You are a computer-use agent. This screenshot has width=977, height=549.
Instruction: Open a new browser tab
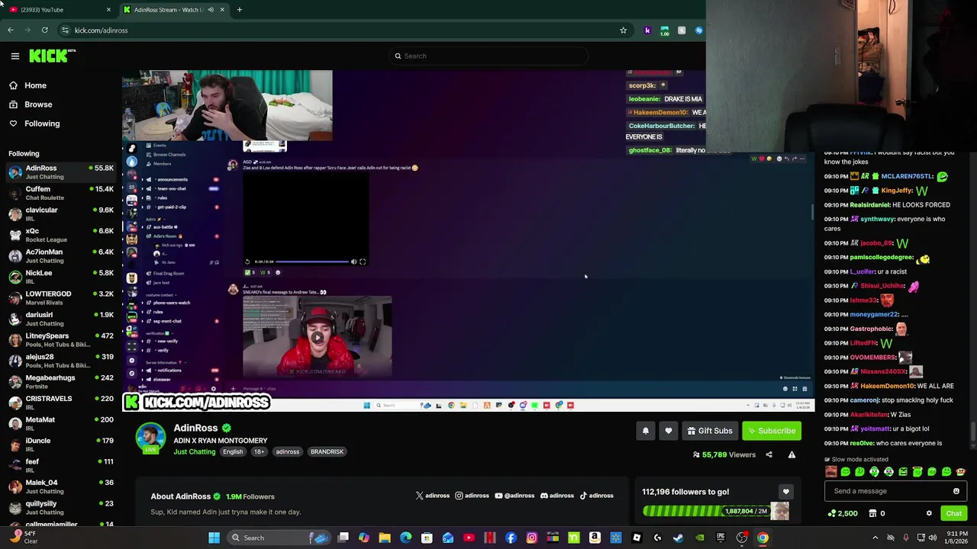(x=240, y=10)
